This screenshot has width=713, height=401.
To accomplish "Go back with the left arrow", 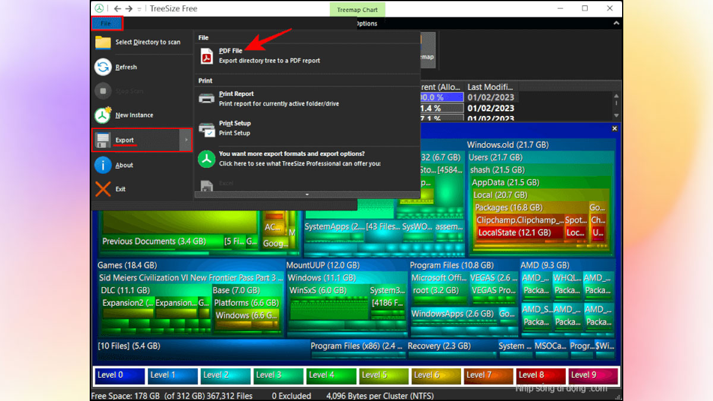I will [117, 9].
